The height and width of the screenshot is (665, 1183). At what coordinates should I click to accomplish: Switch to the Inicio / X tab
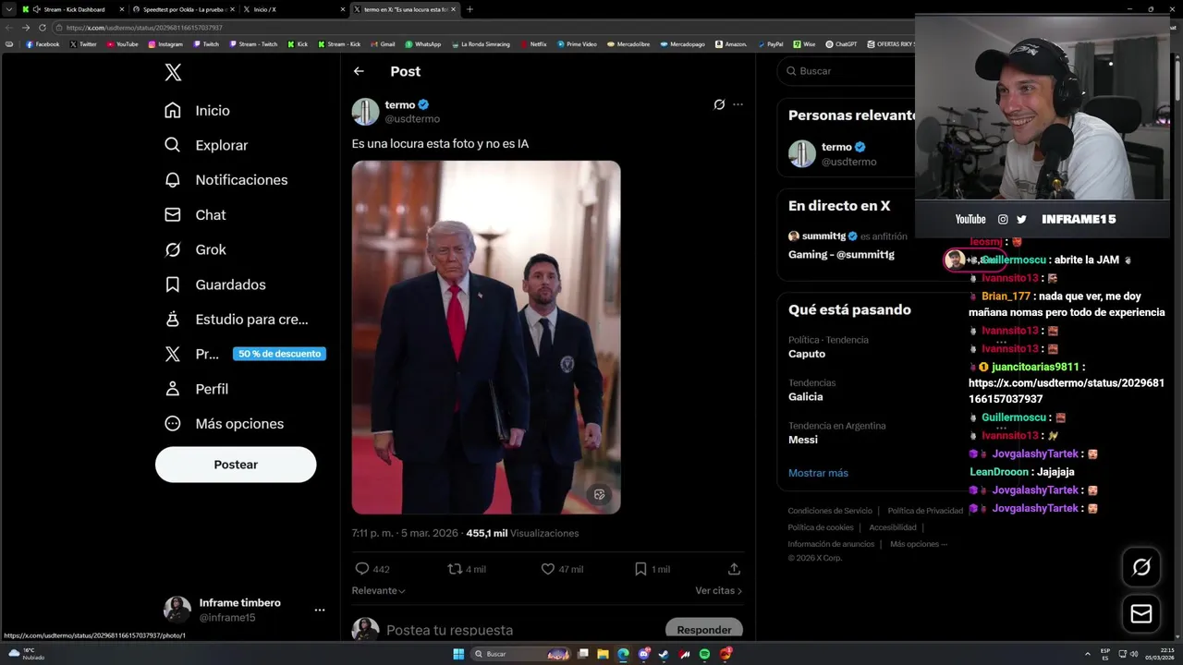(x=293, y=9)
